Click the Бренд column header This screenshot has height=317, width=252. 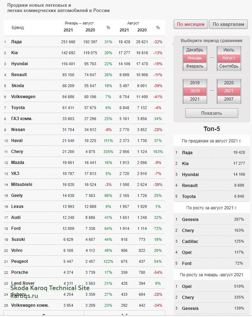[x=18, y=28]
